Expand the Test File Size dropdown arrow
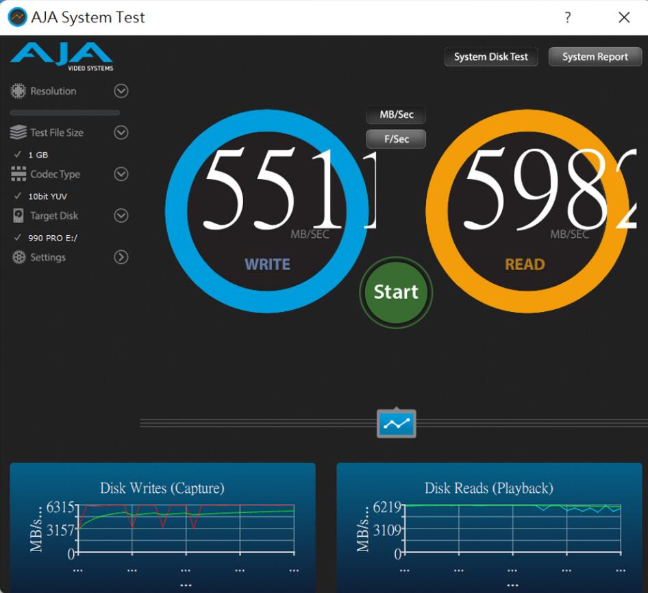 click(x=121, y=133)
